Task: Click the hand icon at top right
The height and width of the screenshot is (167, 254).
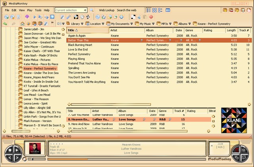Action: (248, 10)
